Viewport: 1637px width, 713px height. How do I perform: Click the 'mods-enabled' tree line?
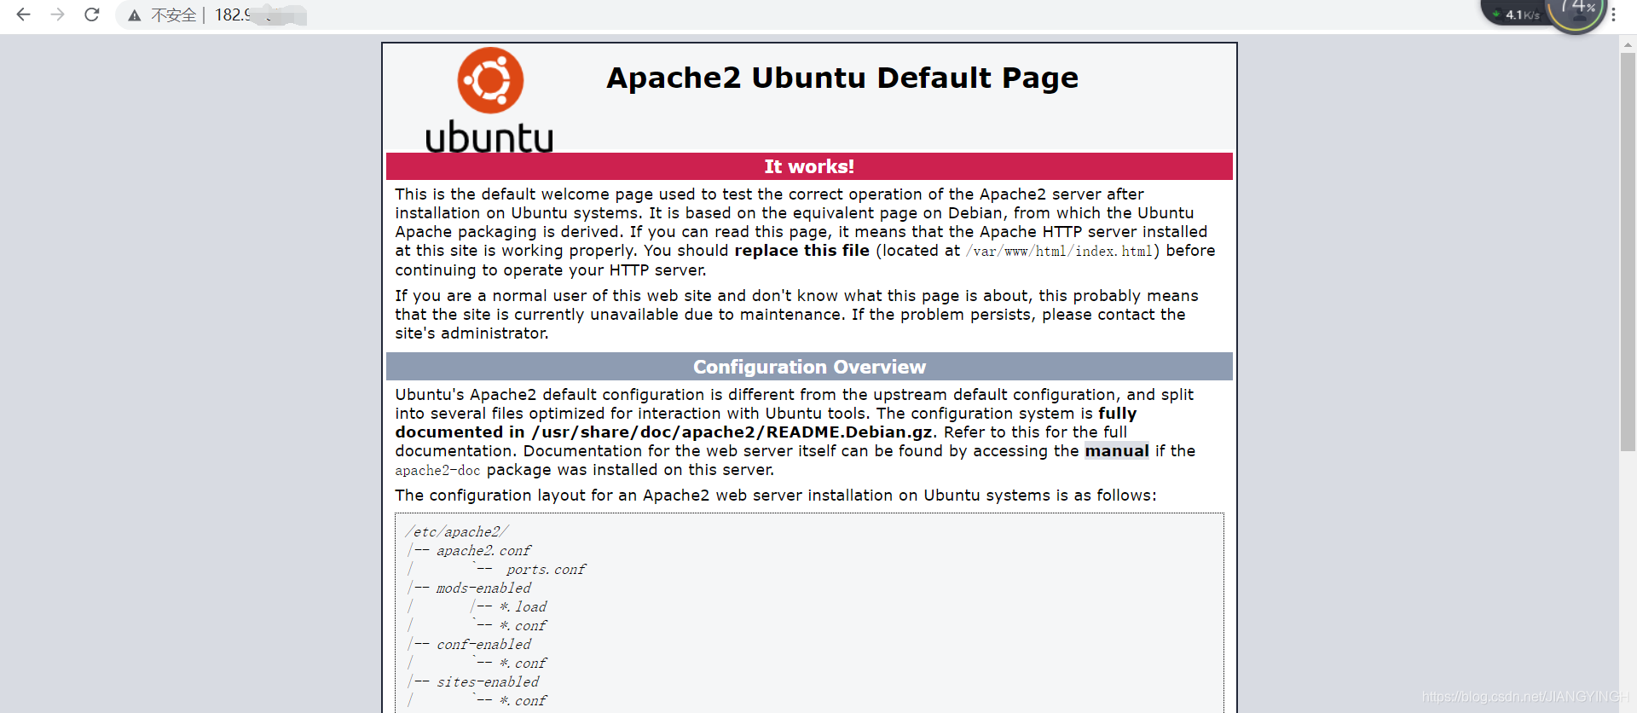483,588
